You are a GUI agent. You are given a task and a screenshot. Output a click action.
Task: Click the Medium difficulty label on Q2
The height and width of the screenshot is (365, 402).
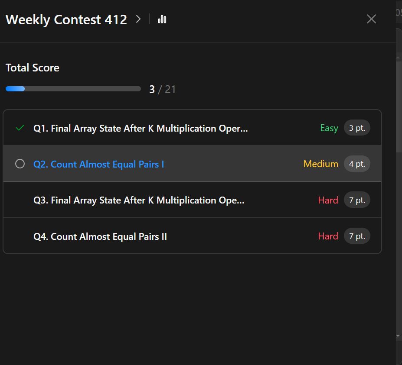(x=321, y=164)
